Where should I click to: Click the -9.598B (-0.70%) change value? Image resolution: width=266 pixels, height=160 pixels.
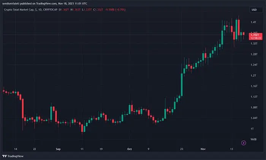coord(115,10)
